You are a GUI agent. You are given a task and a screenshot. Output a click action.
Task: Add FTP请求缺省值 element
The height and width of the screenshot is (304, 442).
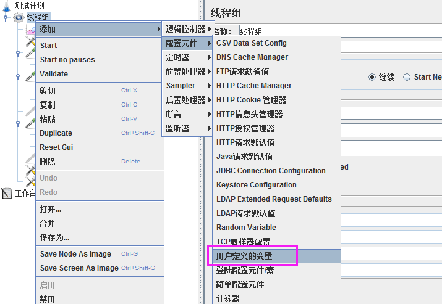pos(276,72)
